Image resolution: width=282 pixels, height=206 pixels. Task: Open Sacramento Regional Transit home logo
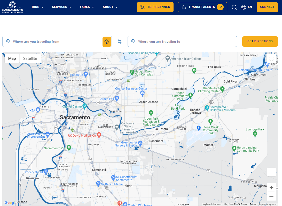point(13,7)
